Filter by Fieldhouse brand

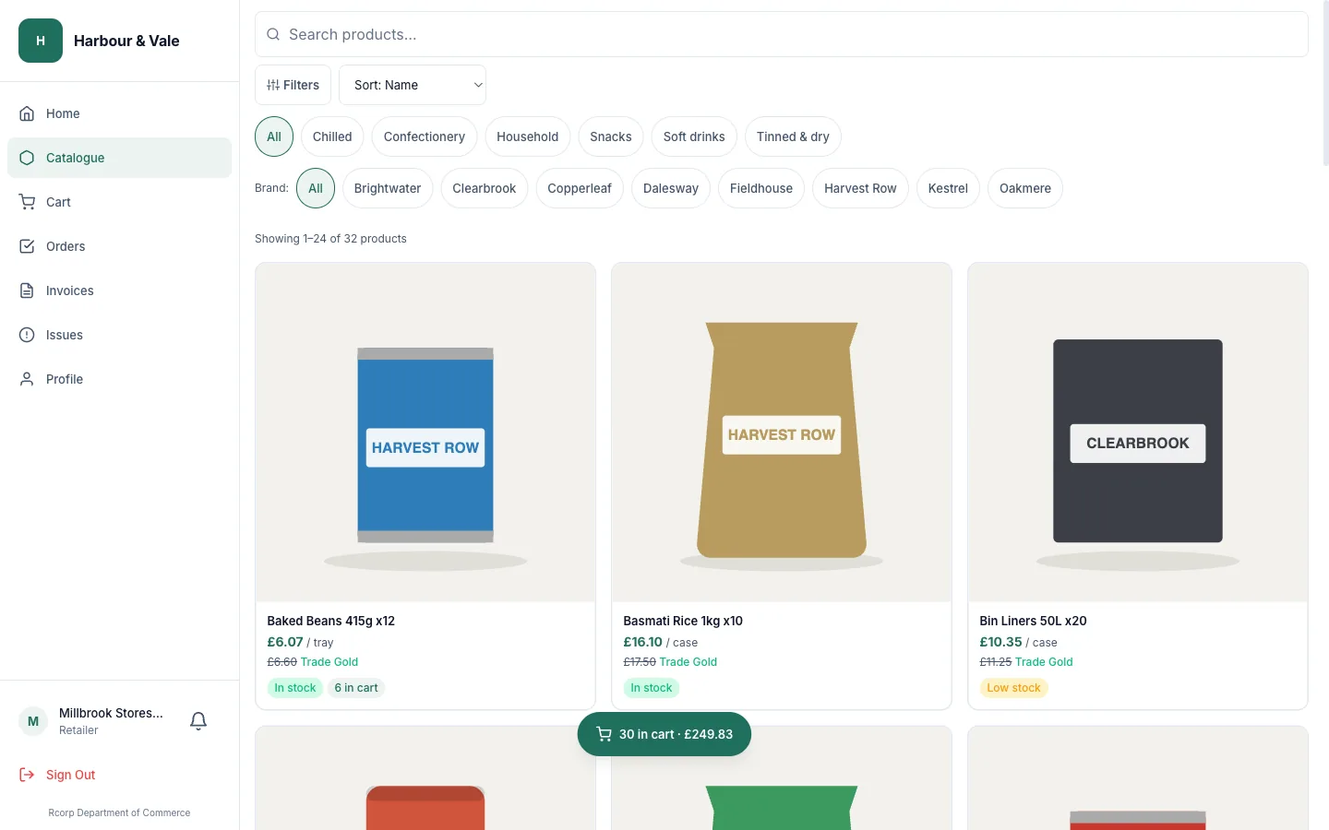pos(761,188)
